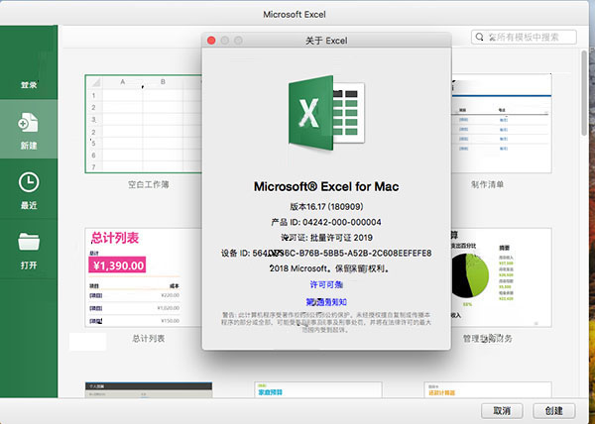The width and height of the screenshot is (595, 424).
Task: Select the dark-header template at bottom left
Action: (x=149, y=389)
